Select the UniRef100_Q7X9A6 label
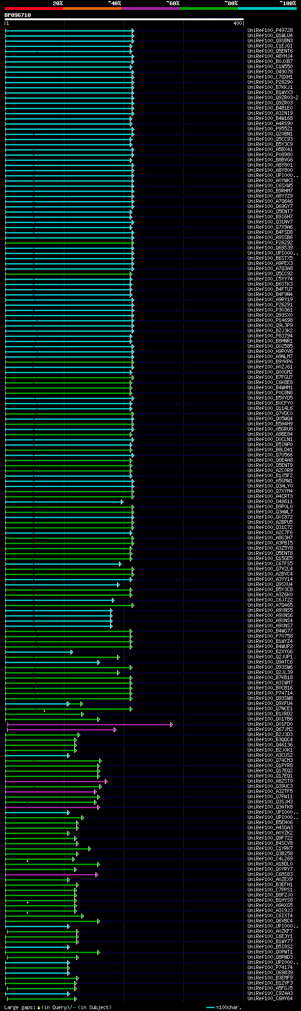 (x=270, y=227)
